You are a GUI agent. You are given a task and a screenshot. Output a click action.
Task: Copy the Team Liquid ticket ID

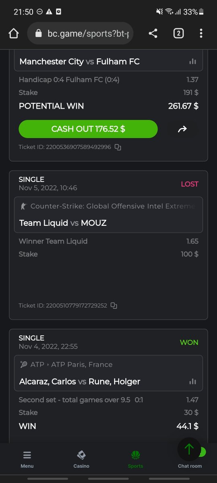(114, 305)
